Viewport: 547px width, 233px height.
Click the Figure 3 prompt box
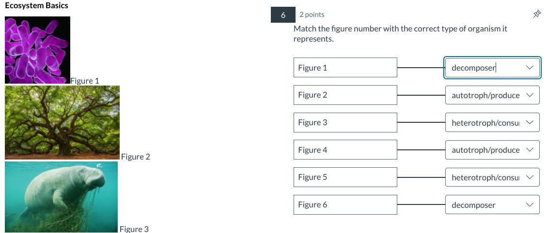345,122
